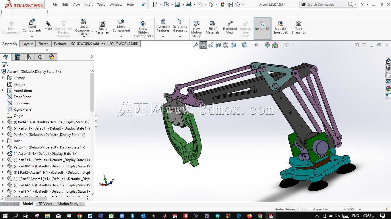Expand the History tree item
Image resolution: width=391 pixels, height=219 pixels.
click(3, 78)
